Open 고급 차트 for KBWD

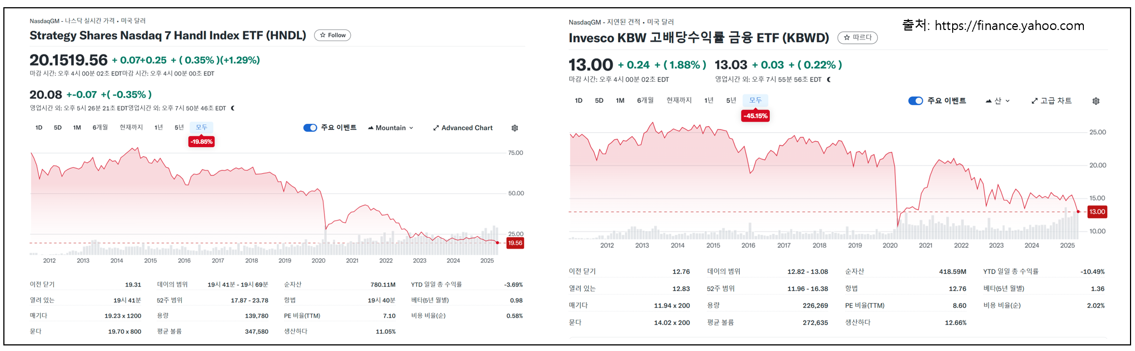coord(1051,101)
